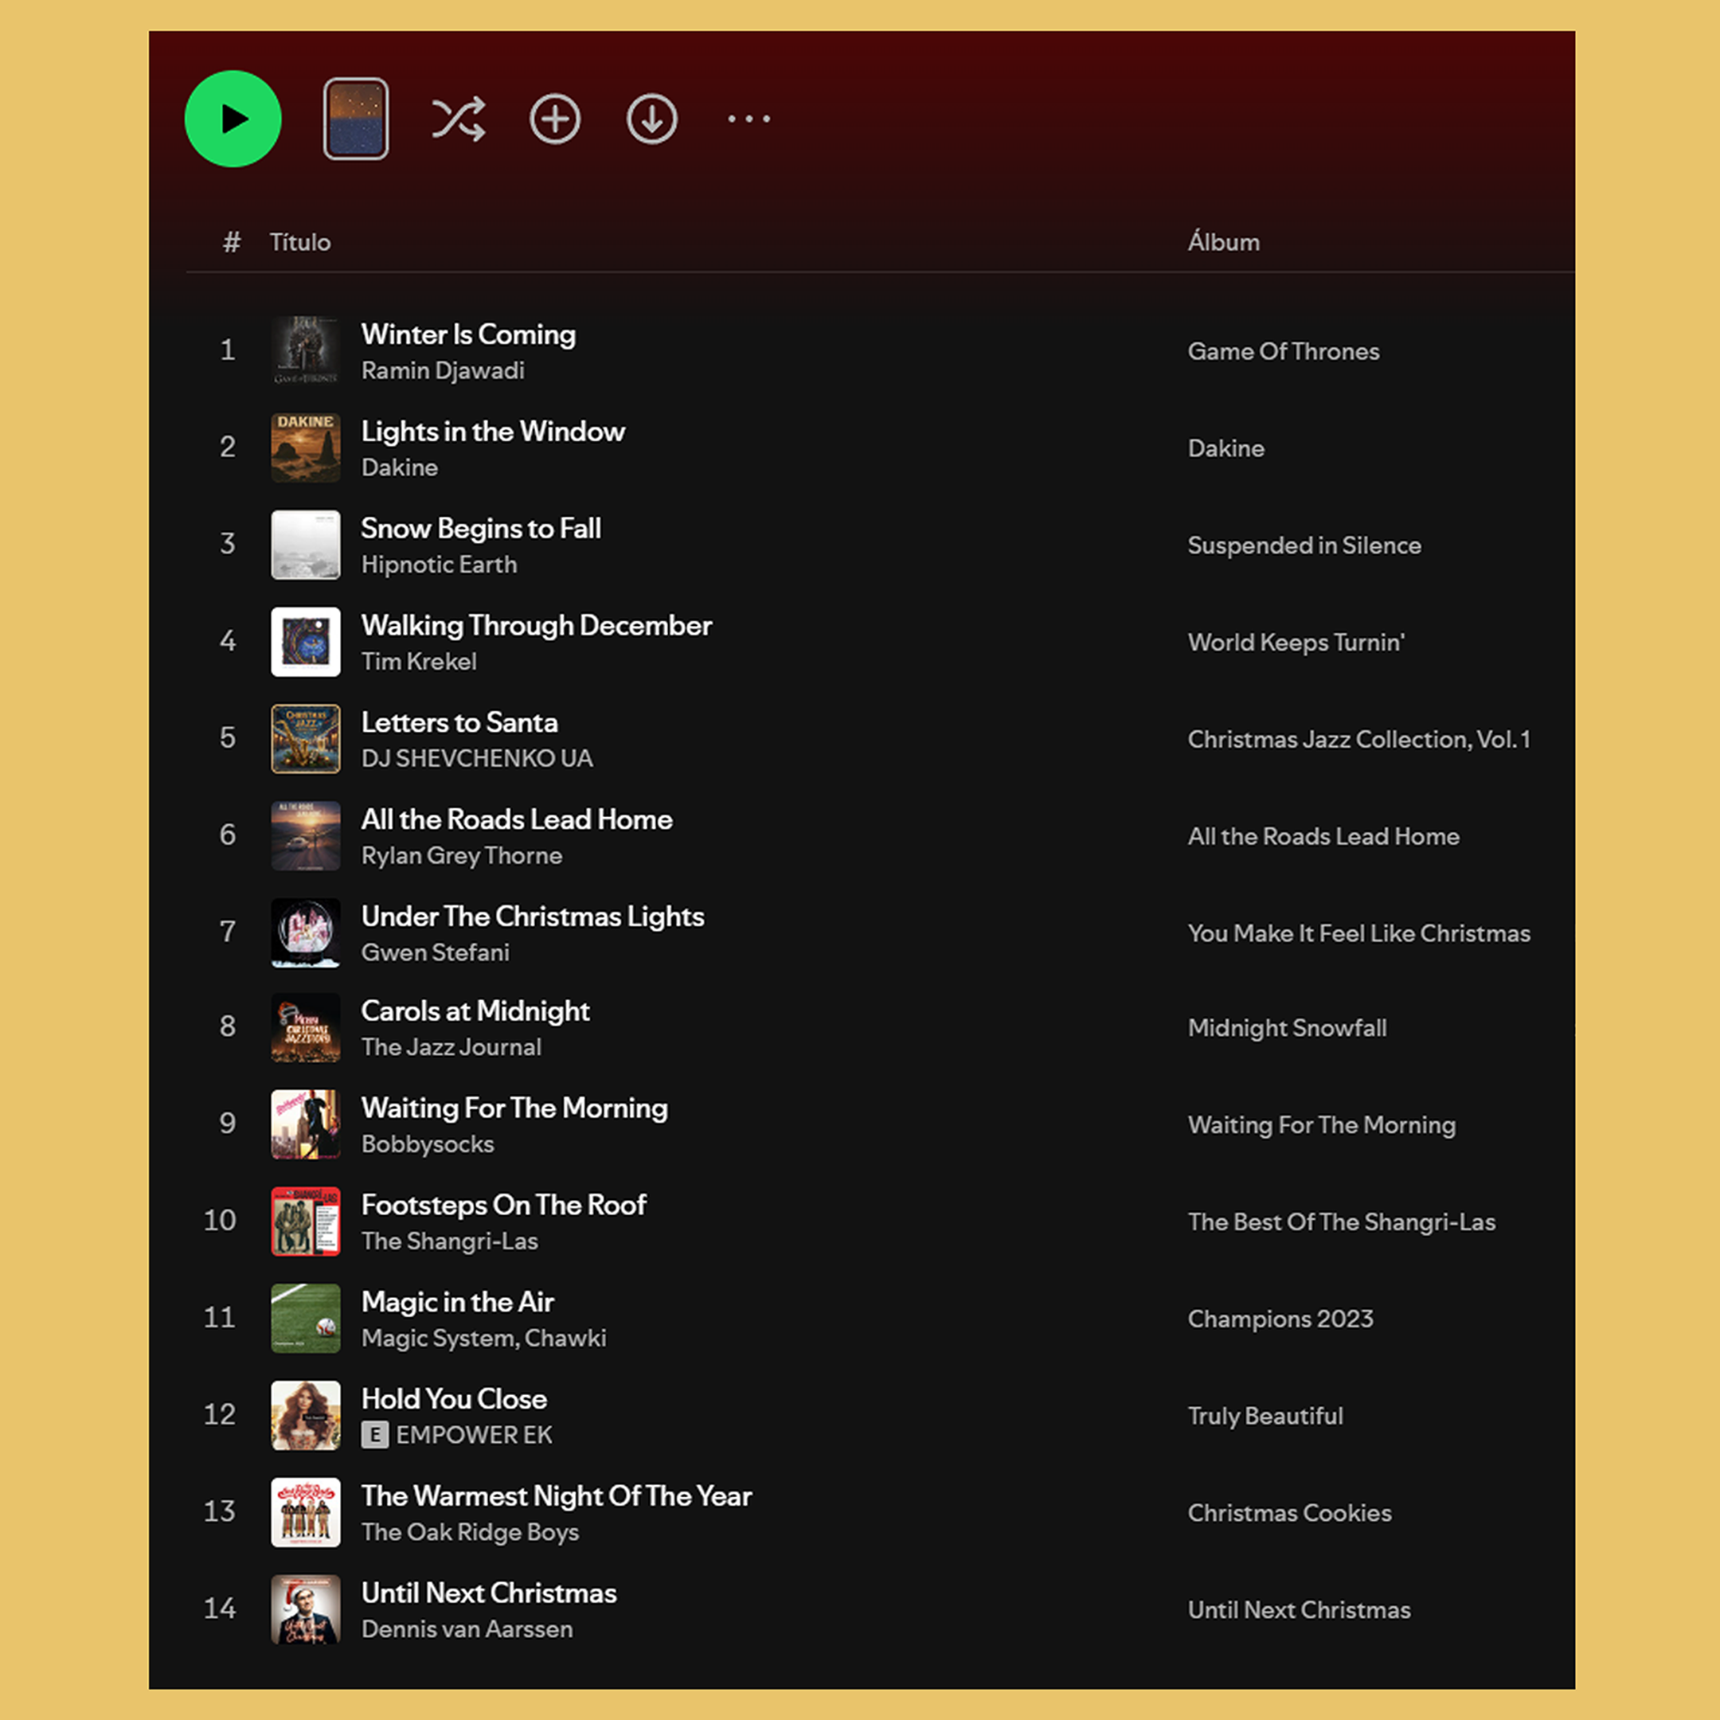Image resolution: width=1720 pixels, height=1720 pixels.
Task: Open the three-dots more options menu
Action: pyautogui.click(x=749, y=119)
